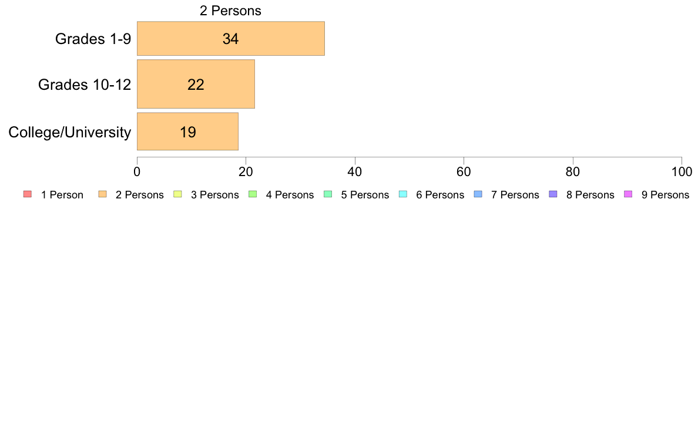Click the chart title 2 Persons
The height and width of the screenshot is (432, 698).
click(x=230, y=11)
